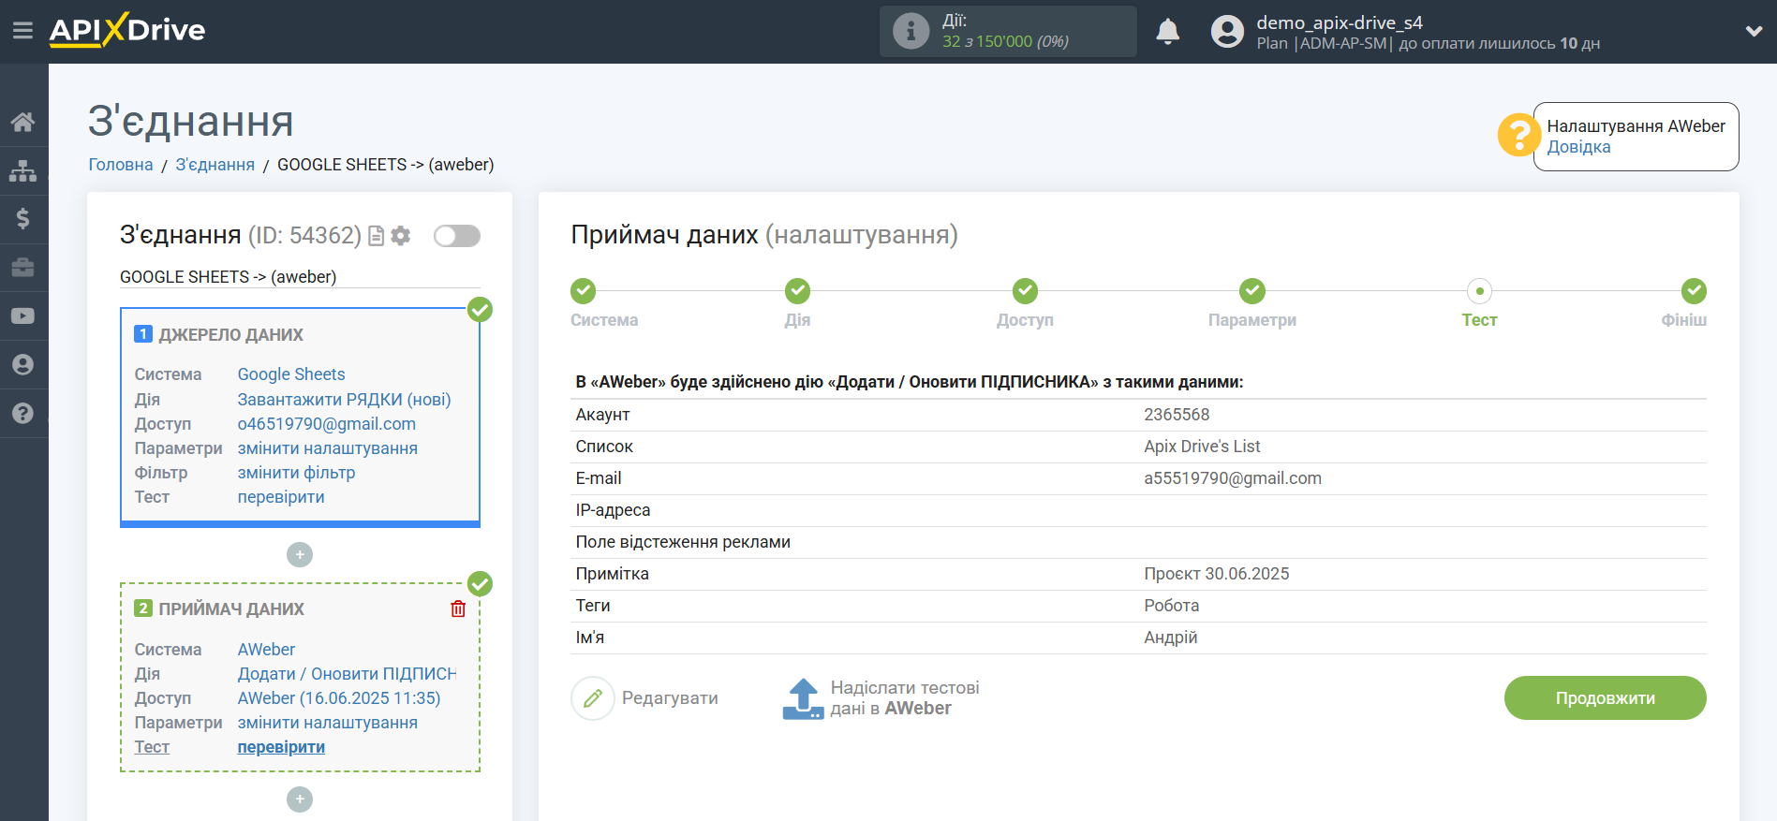The image size is (1777, 821).
Task: Click AWeber (16.06.2025 11:35) access link
Action: [338, 698]
